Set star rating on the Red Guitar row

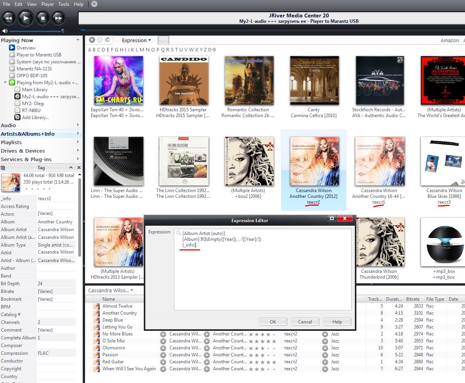click(x=262, y=362)
